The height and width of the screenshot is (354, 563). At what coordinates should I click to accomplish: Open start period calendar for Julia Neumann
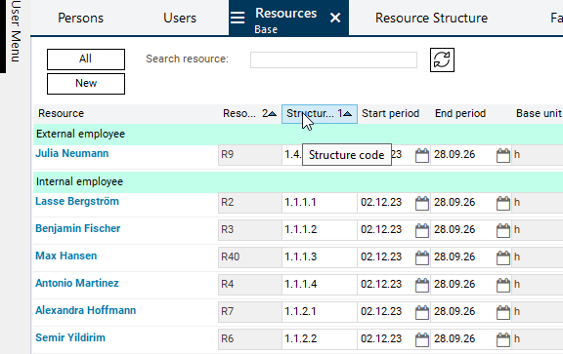[x=422, y=155]
